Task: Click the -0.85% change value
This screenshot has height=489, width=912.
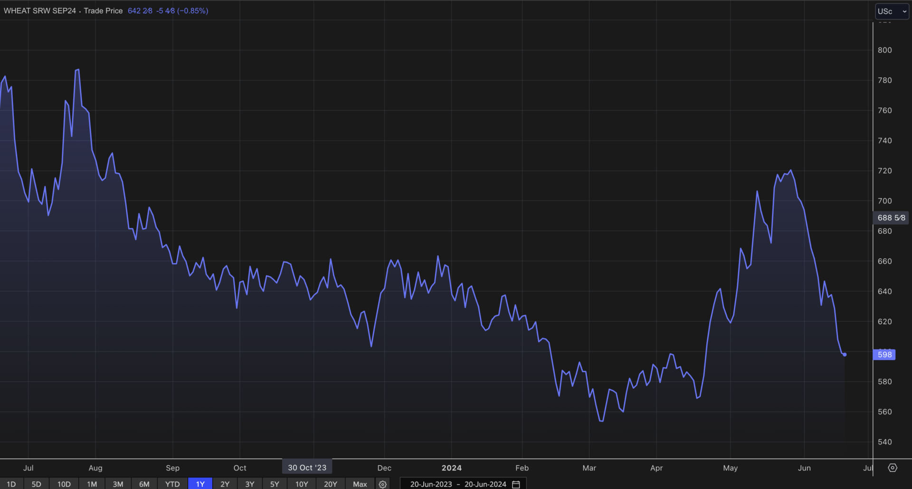Action: click(x=192, y=10)
